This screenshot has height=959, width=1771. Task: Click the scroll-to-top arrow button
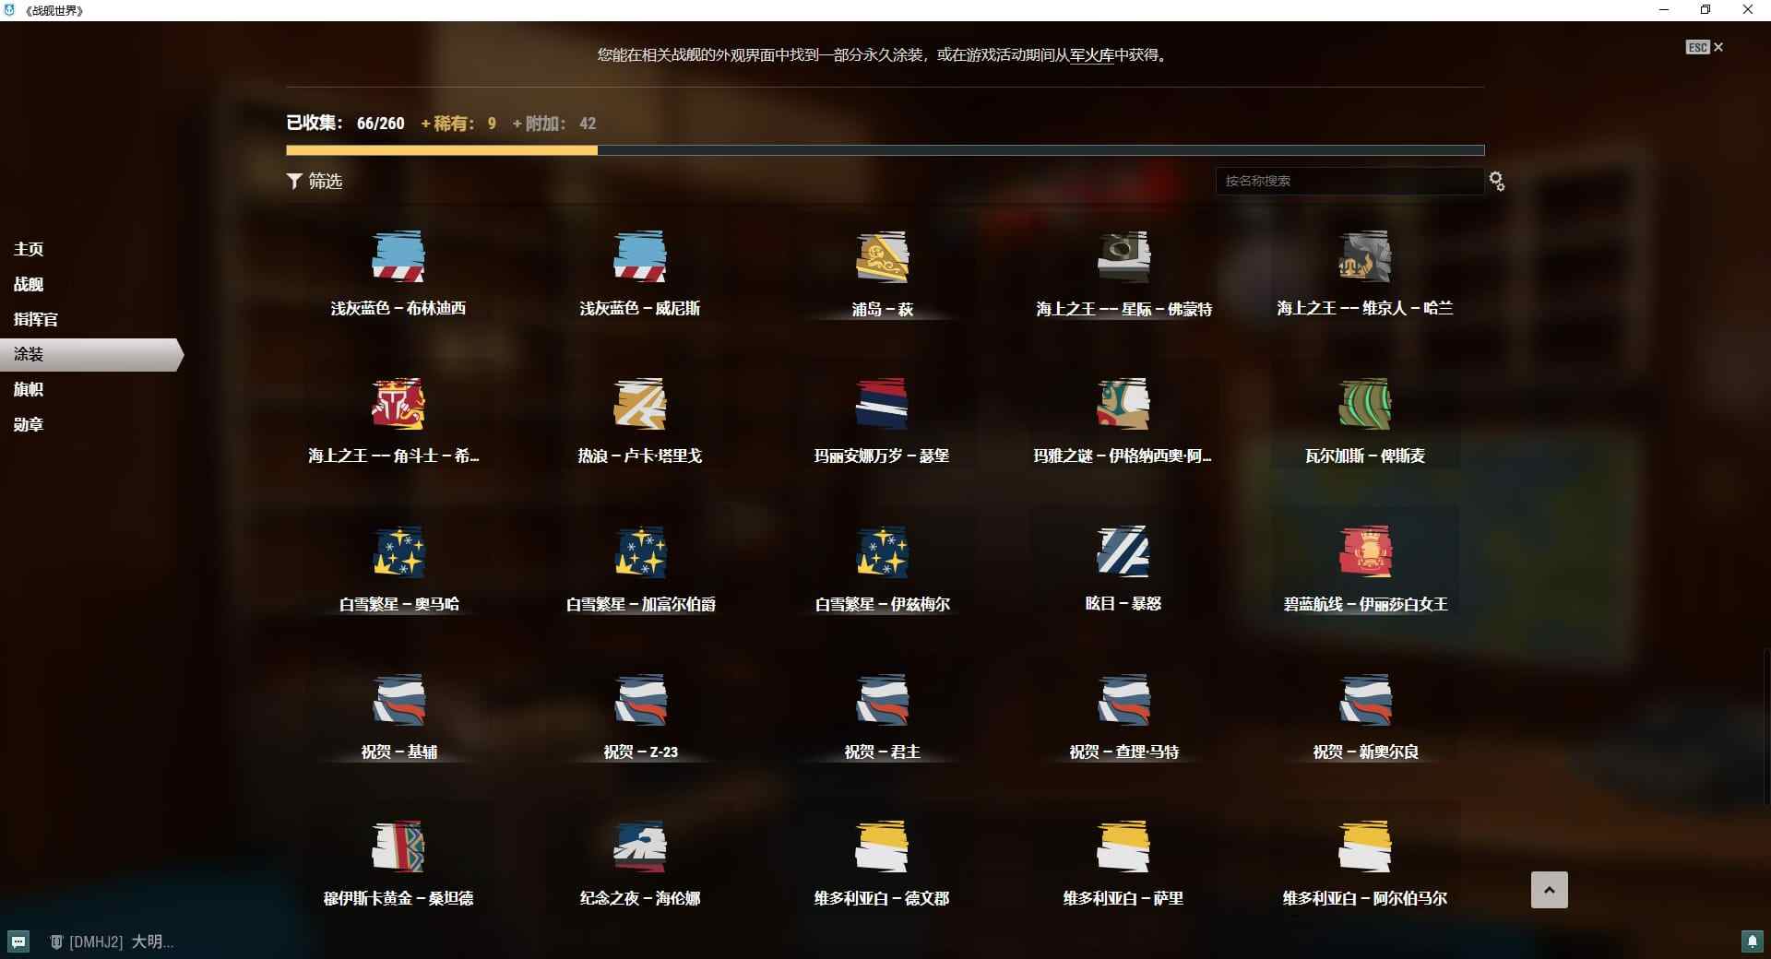point(1550,890)
